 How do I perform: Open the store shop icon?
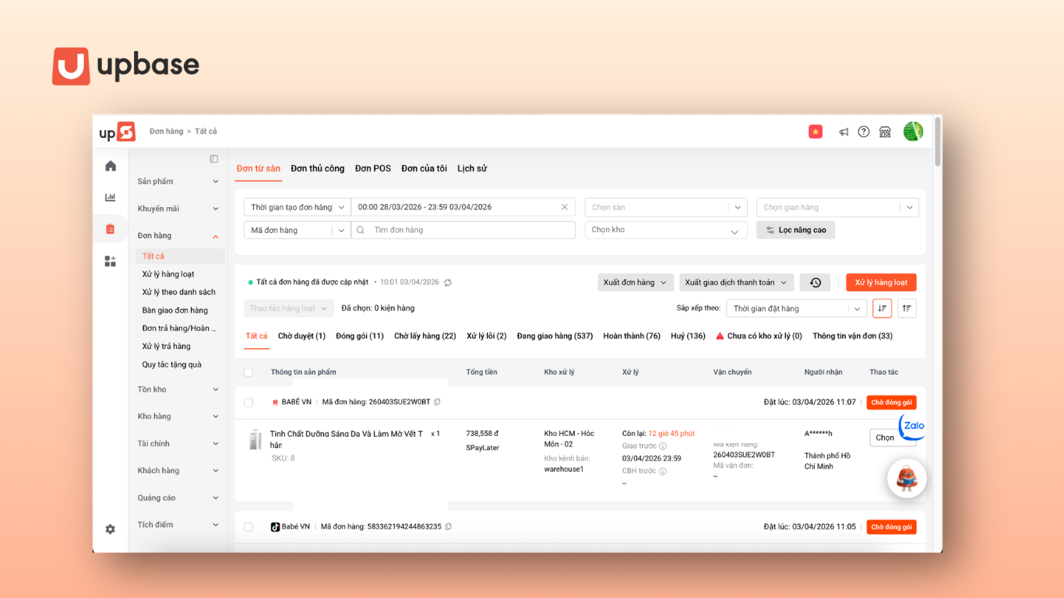885,132
